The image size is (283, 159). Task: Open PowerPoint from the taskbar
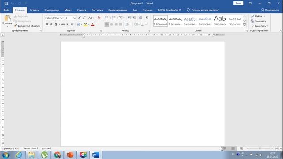[x=70, y=155]
